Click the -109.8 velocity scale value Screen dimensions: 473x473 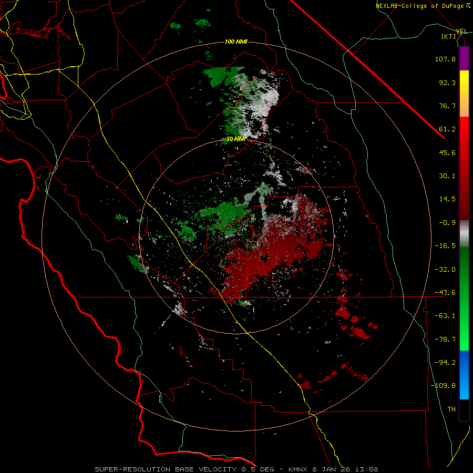pyautogui.click(x=443, y=386)
